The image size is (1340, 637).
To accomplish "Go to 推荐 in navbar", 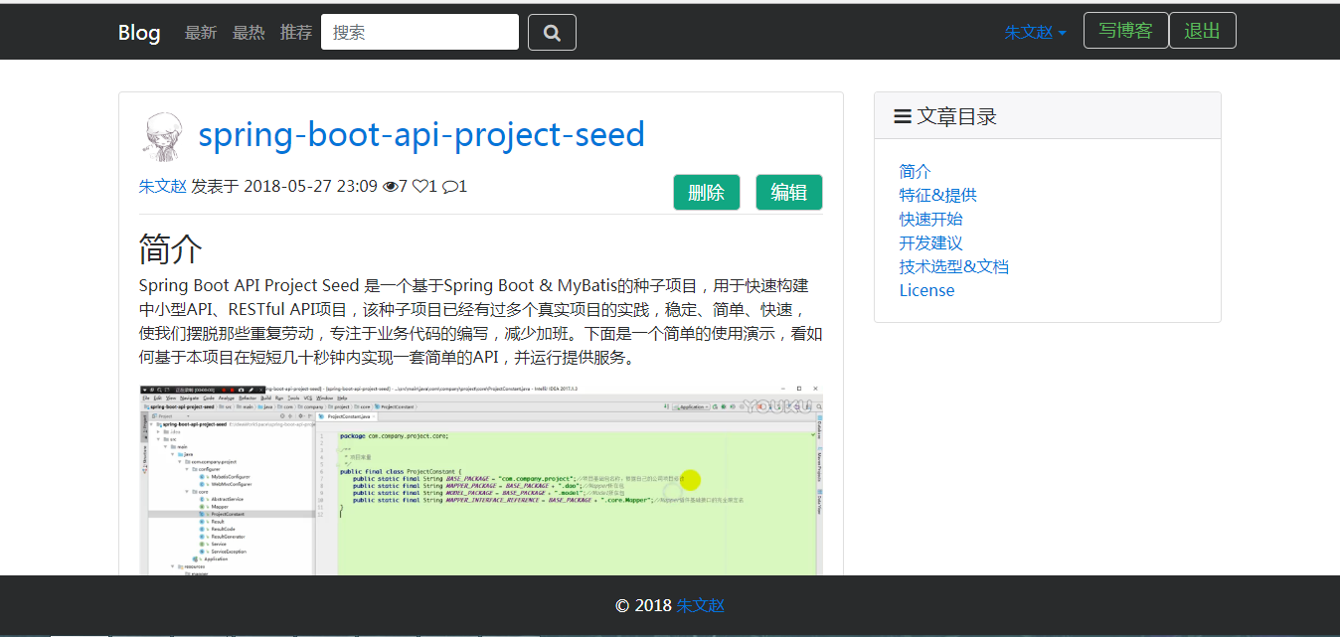I will [296, 32].
